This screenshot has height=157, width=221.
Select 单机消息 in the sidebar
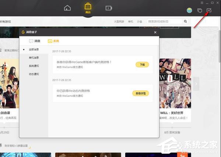click(x=34, y=57)
